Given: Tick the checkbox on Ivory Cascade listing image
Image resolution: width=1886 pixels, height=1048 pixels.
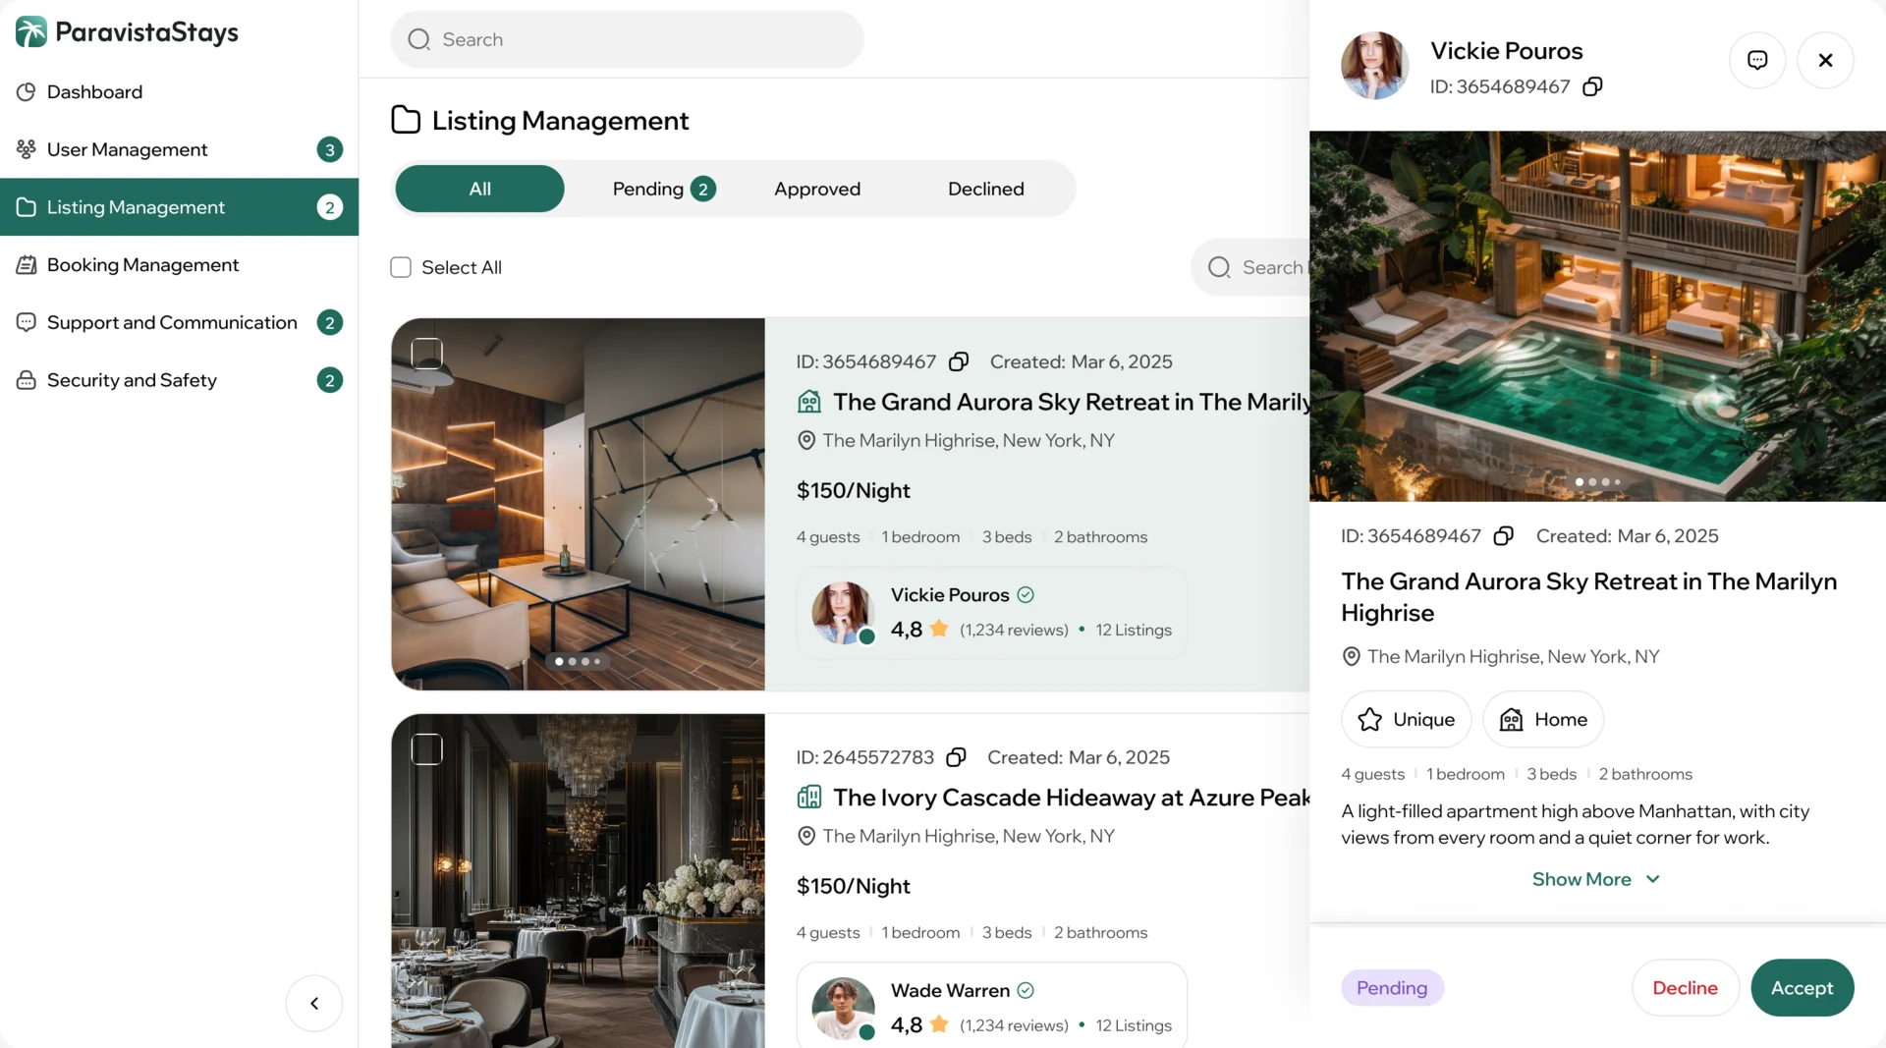Looking at the screenshot, I should pos(426,749).
